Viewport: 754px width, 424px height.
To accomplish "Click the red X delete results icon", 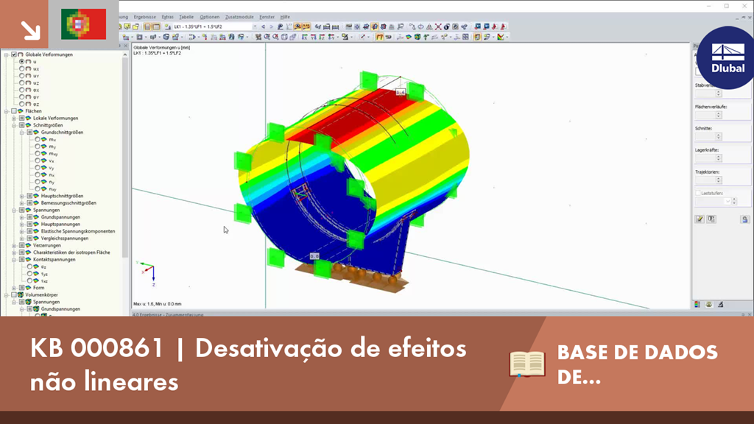I will click(437, 27).
